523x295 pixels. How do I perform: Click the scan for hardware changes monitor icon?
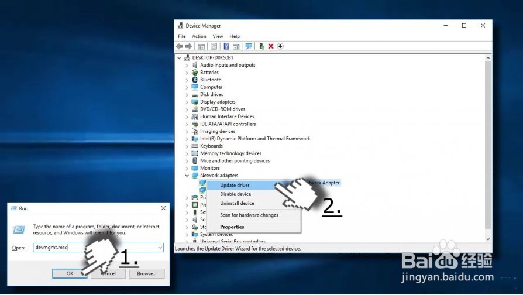(249, 46)
